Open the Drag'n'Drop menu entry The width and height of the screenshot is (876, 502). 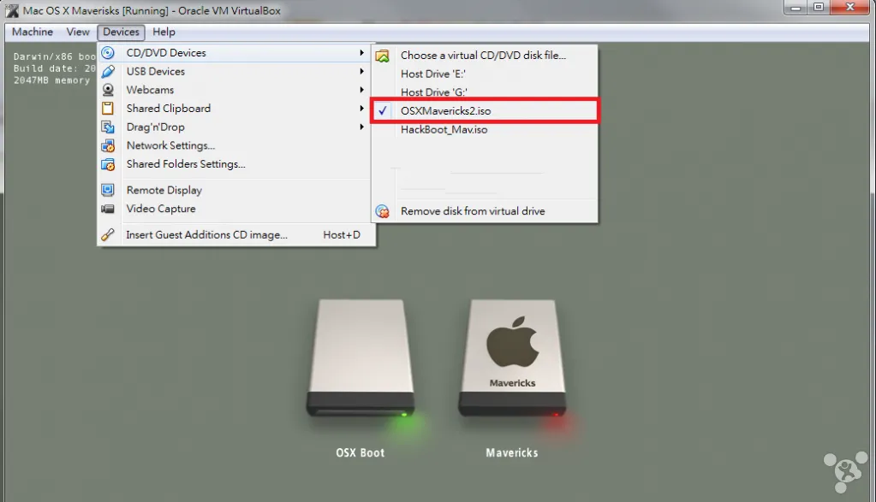tap(234, 127)
